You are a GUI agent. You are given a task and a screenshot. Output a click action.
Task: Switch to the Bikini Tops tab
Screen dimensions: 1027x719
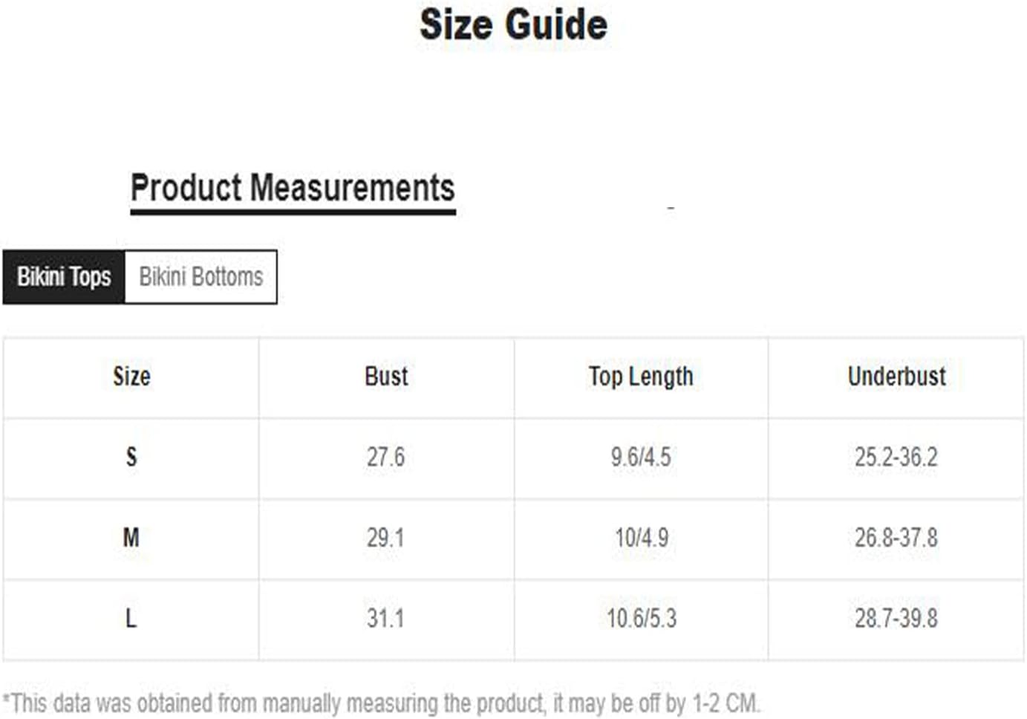64,277
